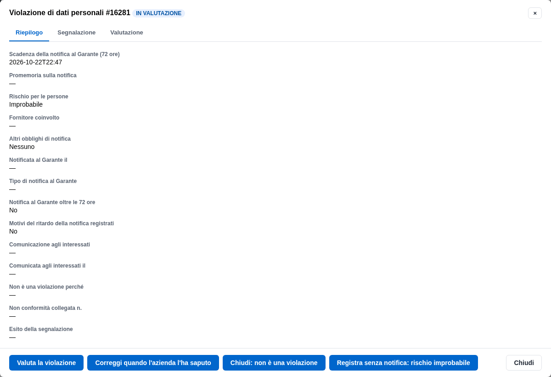
Task: Select Correggi quando l'azienda l'ha saputo
Action: [x=153, y=363]
